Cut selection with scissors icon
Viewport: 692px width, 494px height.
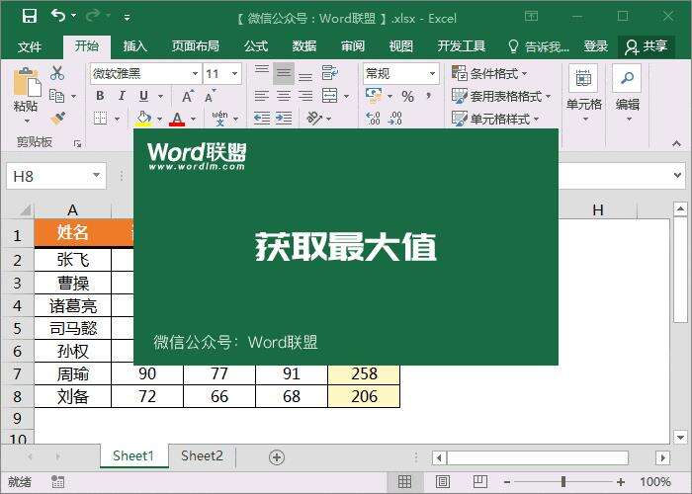pyautogui.click(x=57, y=73)
